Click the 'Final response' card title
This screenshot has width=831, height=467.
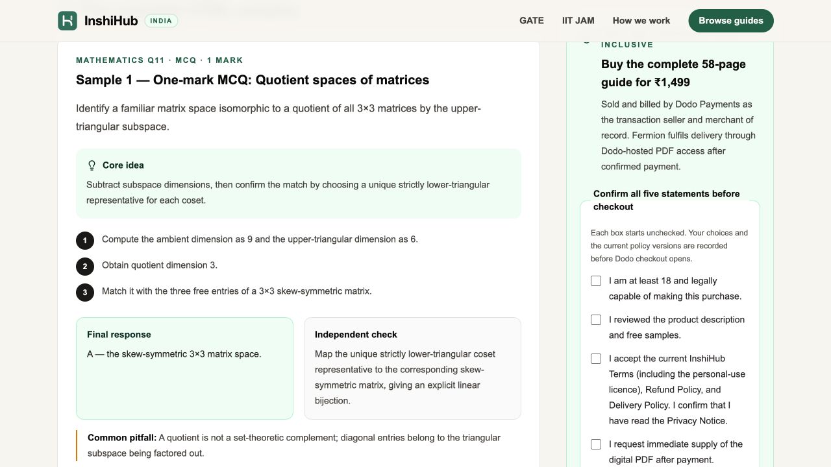click(x=119, y=335)
